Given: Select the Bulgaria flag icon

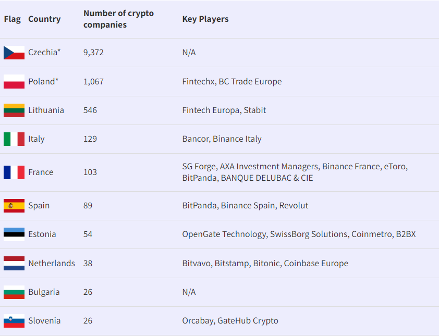Looking at the screenshot, I should pos(14,292).
